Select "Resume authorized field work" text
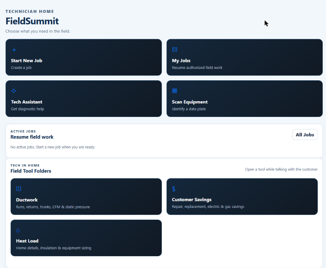Image resolution: width=326 pixels, height=268 pixels. click(x=197, y=68)
